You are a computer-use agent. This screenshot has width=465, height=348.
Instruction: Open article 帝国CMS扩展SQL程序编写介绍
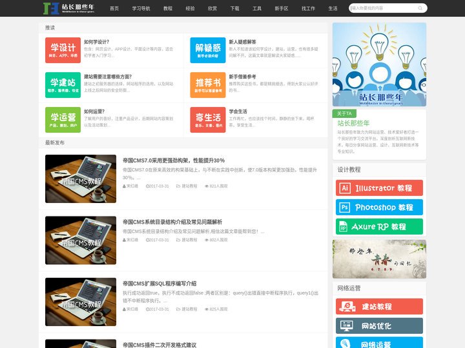coord(160,284)
